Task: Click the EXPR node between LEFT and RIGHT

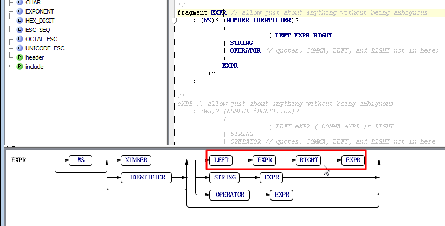Action: tap(265, 160)
